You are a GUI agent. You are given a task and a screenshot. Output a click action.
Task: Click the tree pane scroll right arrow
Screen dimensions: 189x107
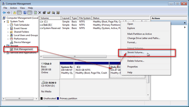(36, 99)
